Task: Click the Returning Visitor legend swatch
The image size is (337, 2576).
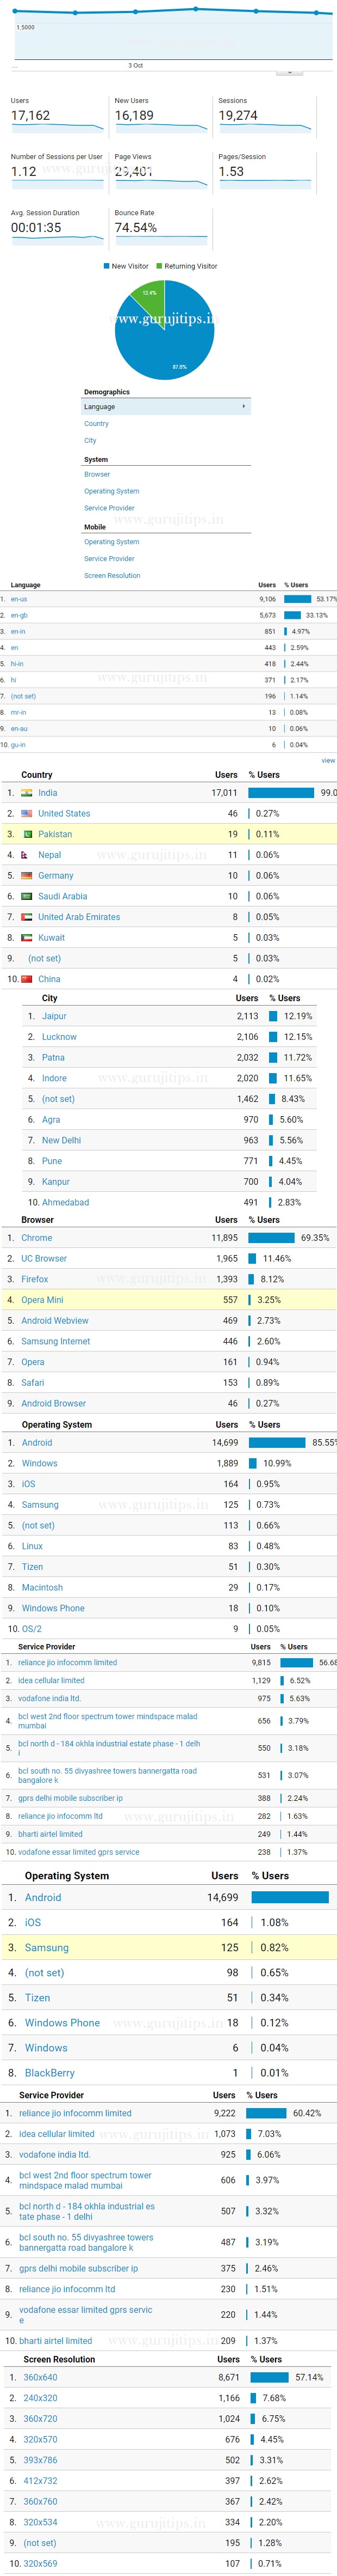Action: click(x=159, y=266)
